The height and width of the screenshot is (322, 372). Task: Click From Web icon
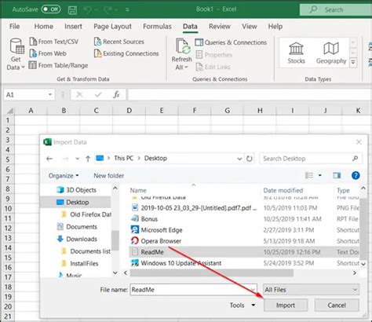33,53
